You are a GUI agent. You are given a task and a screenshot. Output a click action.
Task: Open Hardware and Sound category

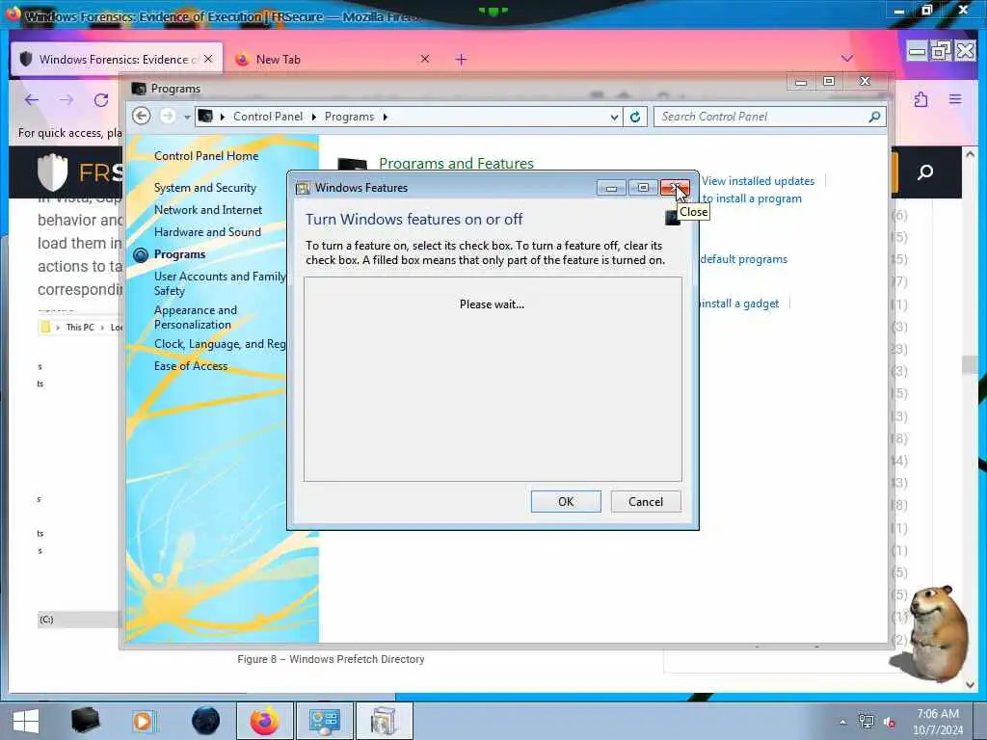coord(207,232)
